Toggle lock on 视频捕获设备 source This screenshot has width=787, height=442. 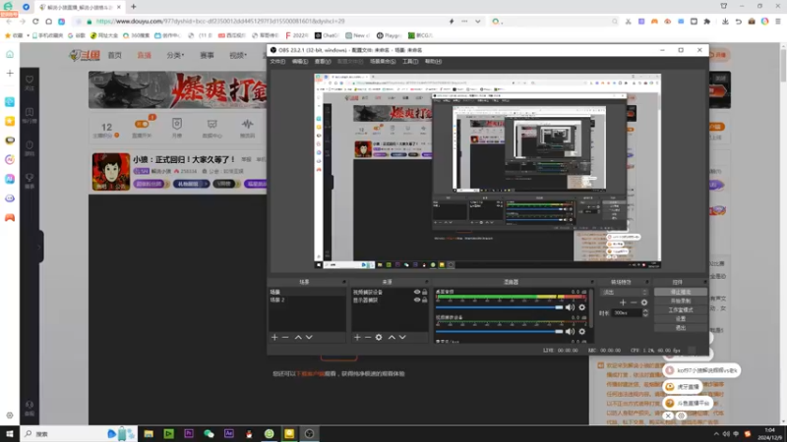[425, 292]
